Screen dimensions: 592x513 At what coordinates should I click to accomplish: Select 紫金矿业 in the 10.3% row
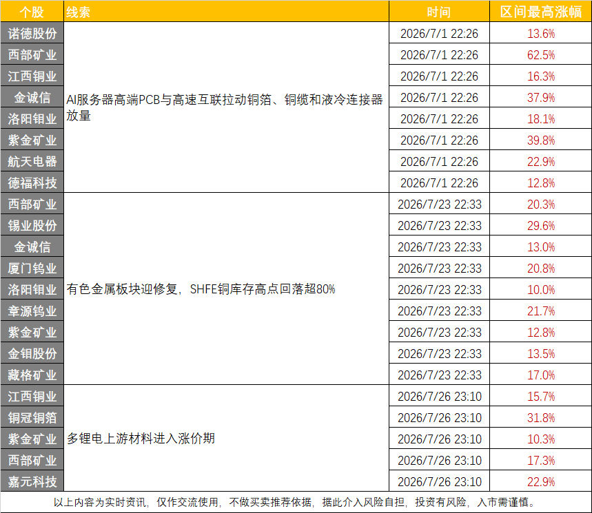32,439
